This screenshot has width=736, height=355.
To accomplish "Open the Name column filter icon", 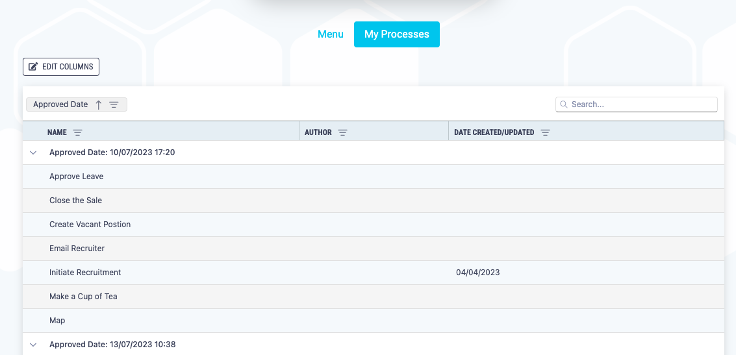I will [77, 132].
